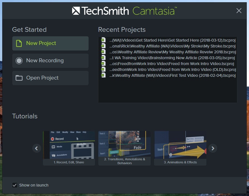Open recent project My Stroke.tscproj
The image size is (249, 196).
pos(172,46)
